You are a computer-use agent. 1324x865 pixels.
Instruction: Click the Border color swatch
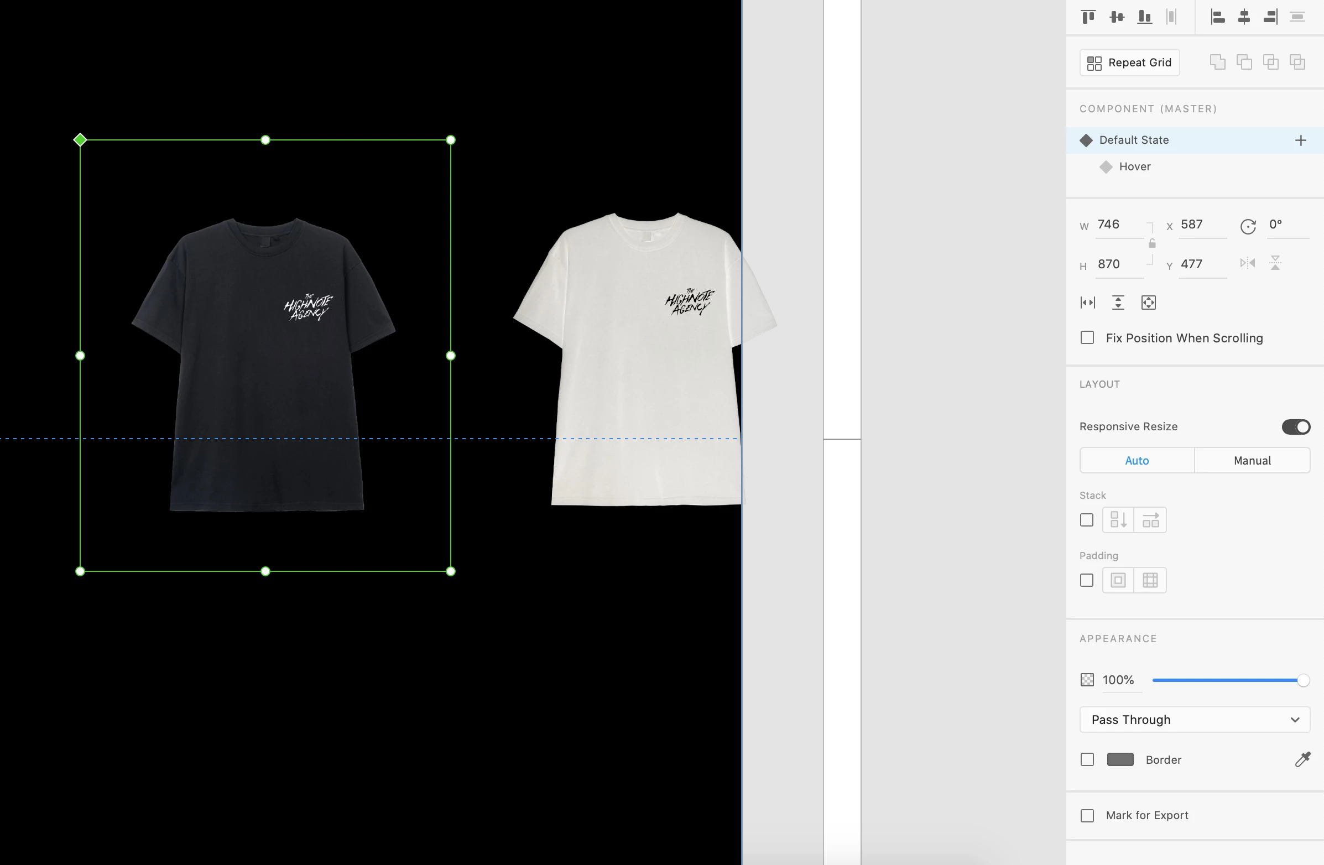1120,759
